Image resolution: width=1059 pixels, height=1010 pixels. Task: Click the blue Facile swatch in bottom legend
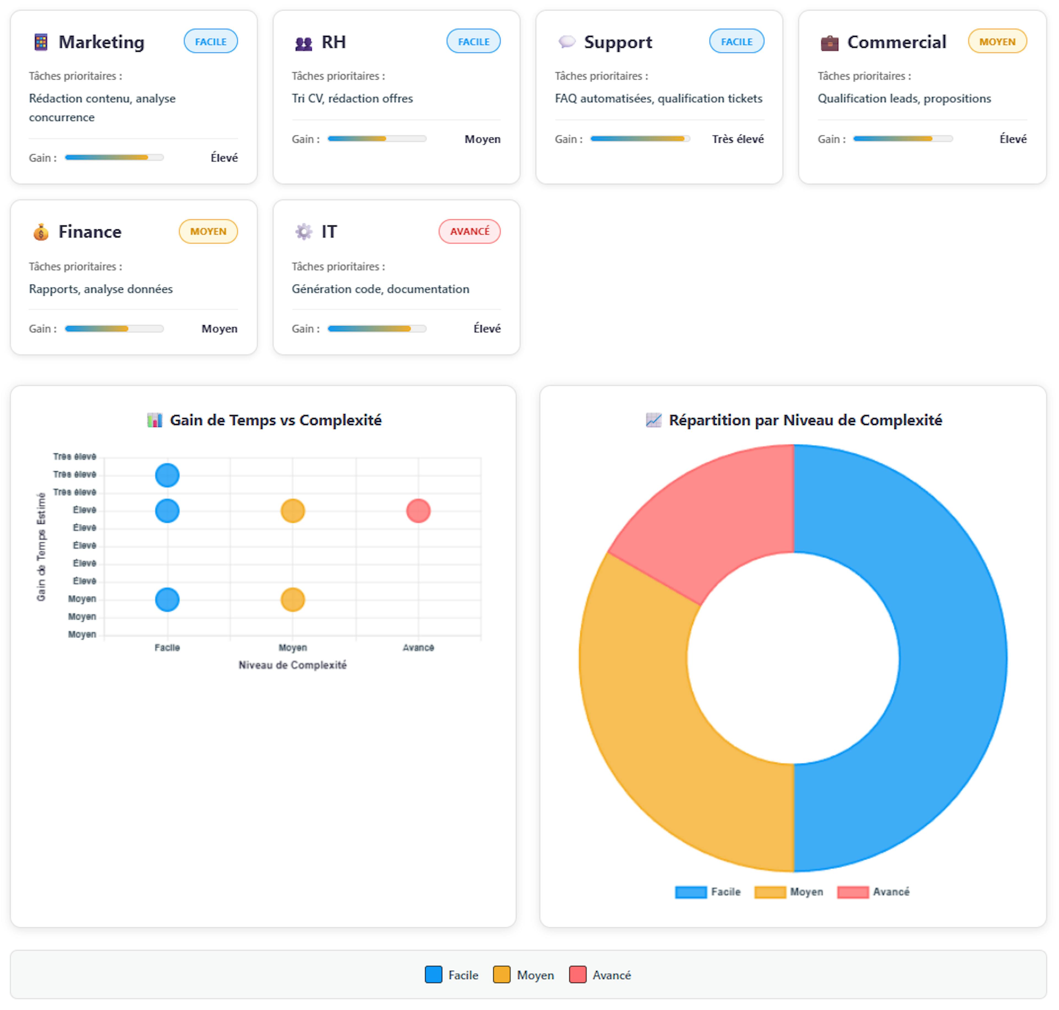pos(434,975)
